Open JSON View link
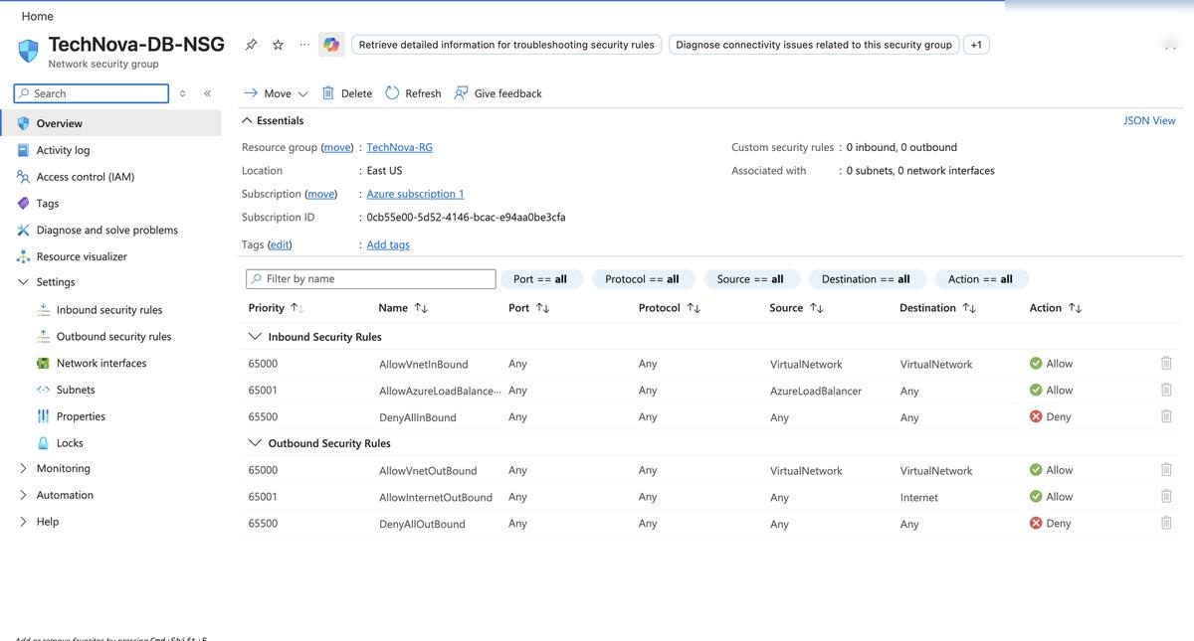The image size is (1194, 641). pyautogui.click(x=1149, y=120)
